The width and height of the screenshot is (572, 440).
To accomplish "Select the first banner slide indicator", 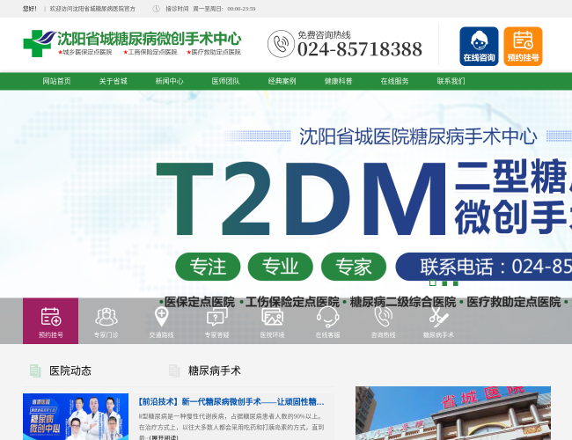I will (433, 282).
